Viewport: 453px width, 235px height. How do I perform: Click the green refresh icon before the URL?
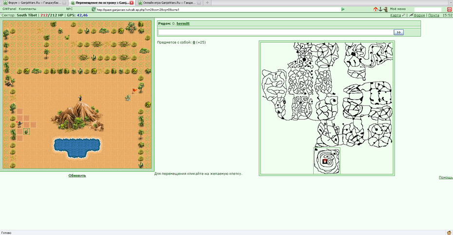point(94,9)
